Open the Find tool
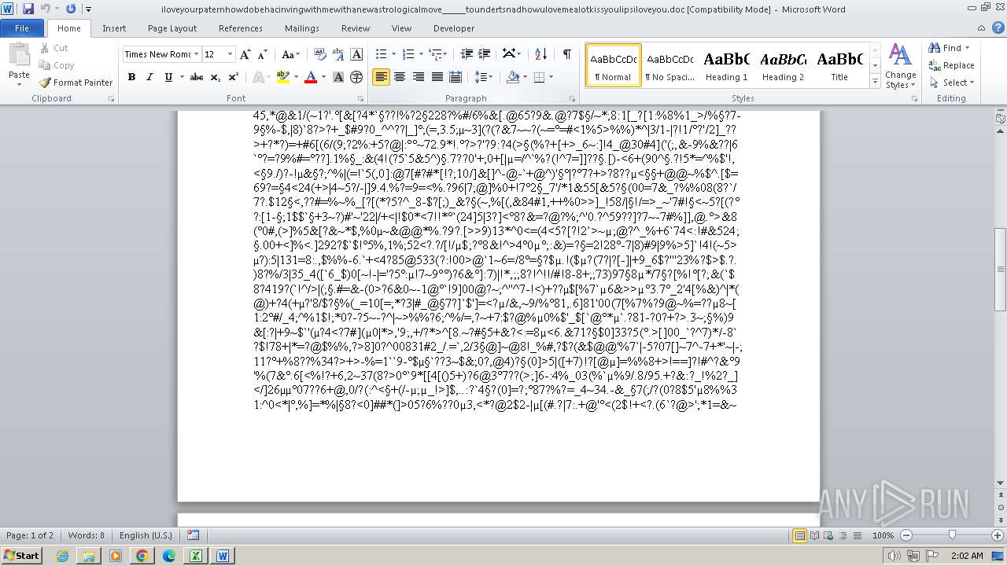The width and height of the screenshot is (1007, 566). (946, 48)
